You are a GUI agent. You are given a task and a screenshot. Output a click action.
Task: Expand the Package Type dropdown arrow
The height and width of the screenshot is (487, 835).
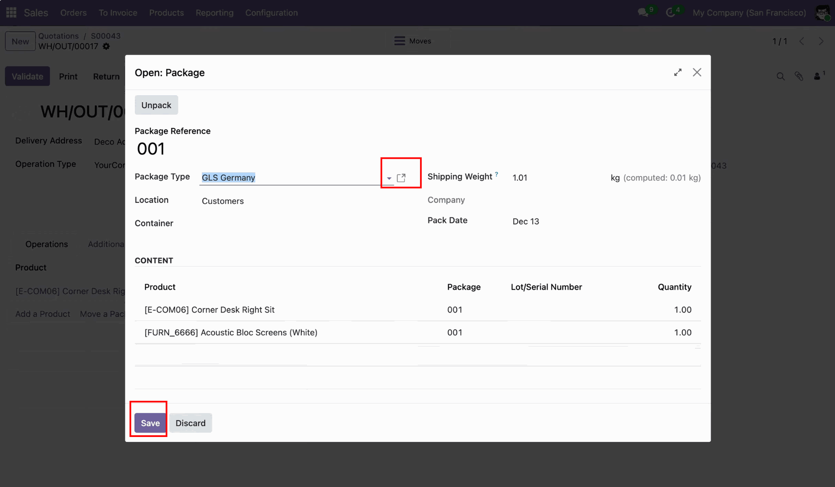click(389, 178)
